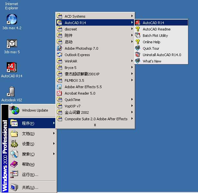198x193 pixels.
Task: Expand the 附件 submenu arrow
Action: 132,35
